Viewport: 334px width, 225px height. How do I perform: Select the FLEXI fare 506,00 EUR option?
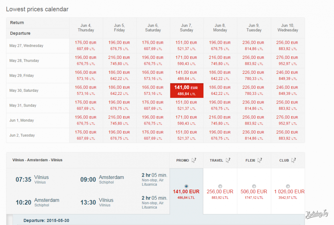click(x=254, y=186)
